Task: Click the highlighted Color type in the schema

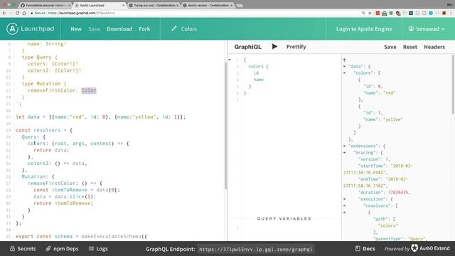Action: pos(88,90)
